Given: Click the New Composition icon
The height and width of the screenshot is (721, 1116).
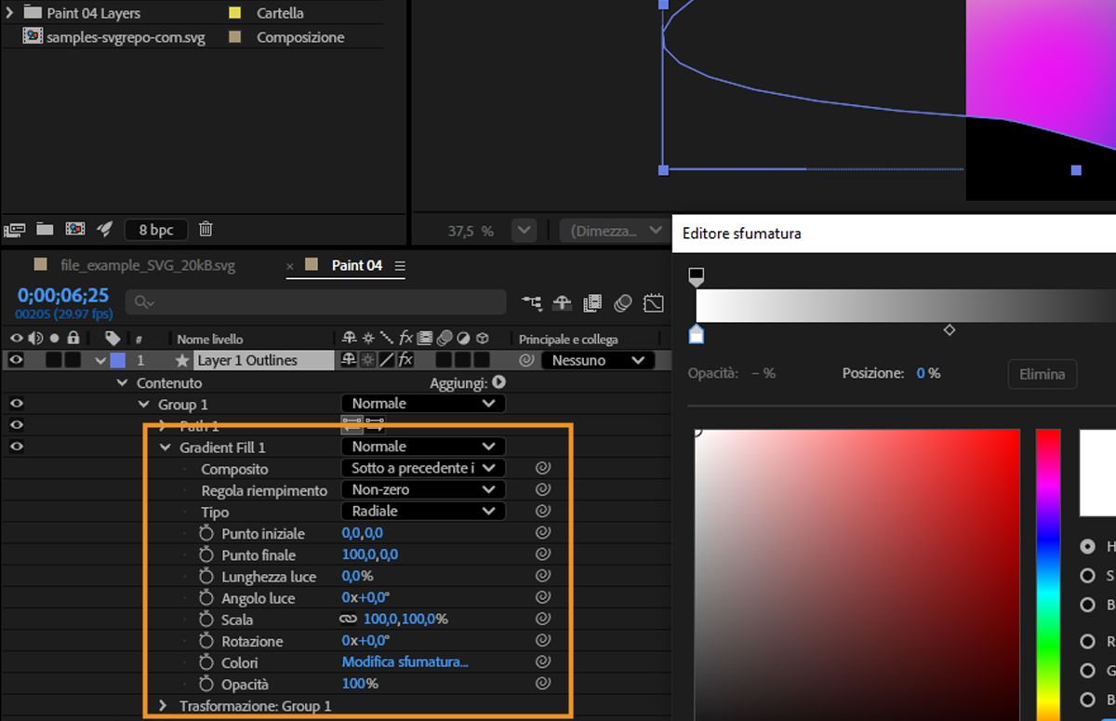Looking at the screenshot, I should [x=75, y=229].
